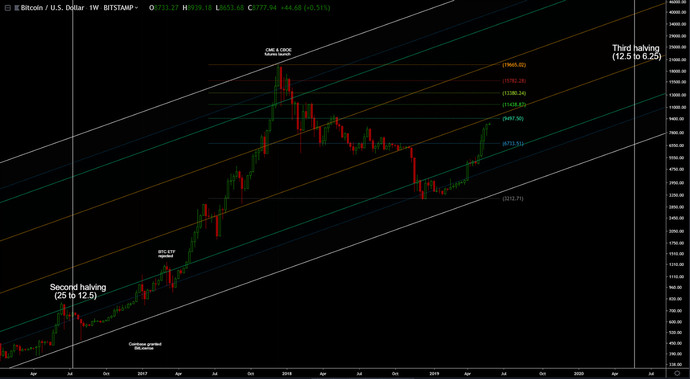Select the CME & CBOE futures launch note
This screenshot has height=379, width=690.
[279, 52]
